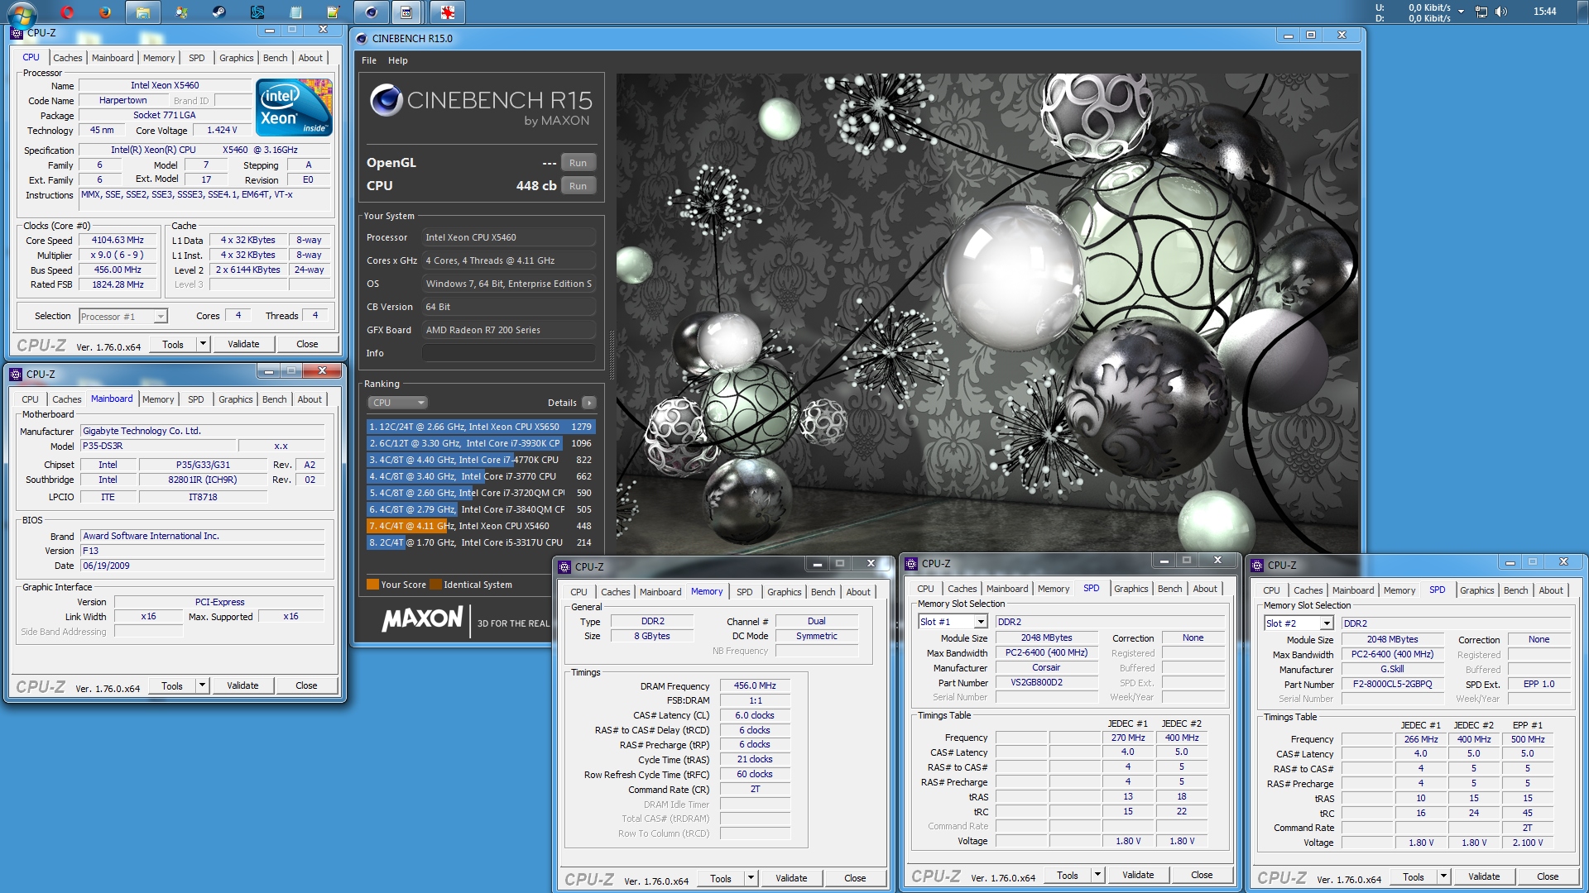Launch Firefox from the taskbar
The image size is (1589, 893).
(x=105, y=12)
